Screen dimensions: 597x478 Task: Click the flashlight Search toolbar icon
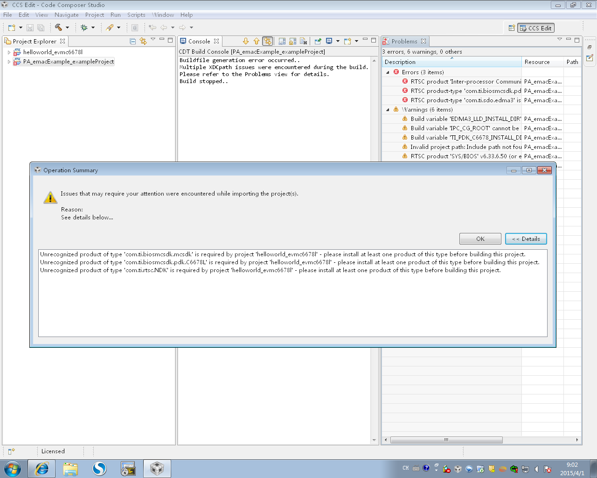pos(110,28)
